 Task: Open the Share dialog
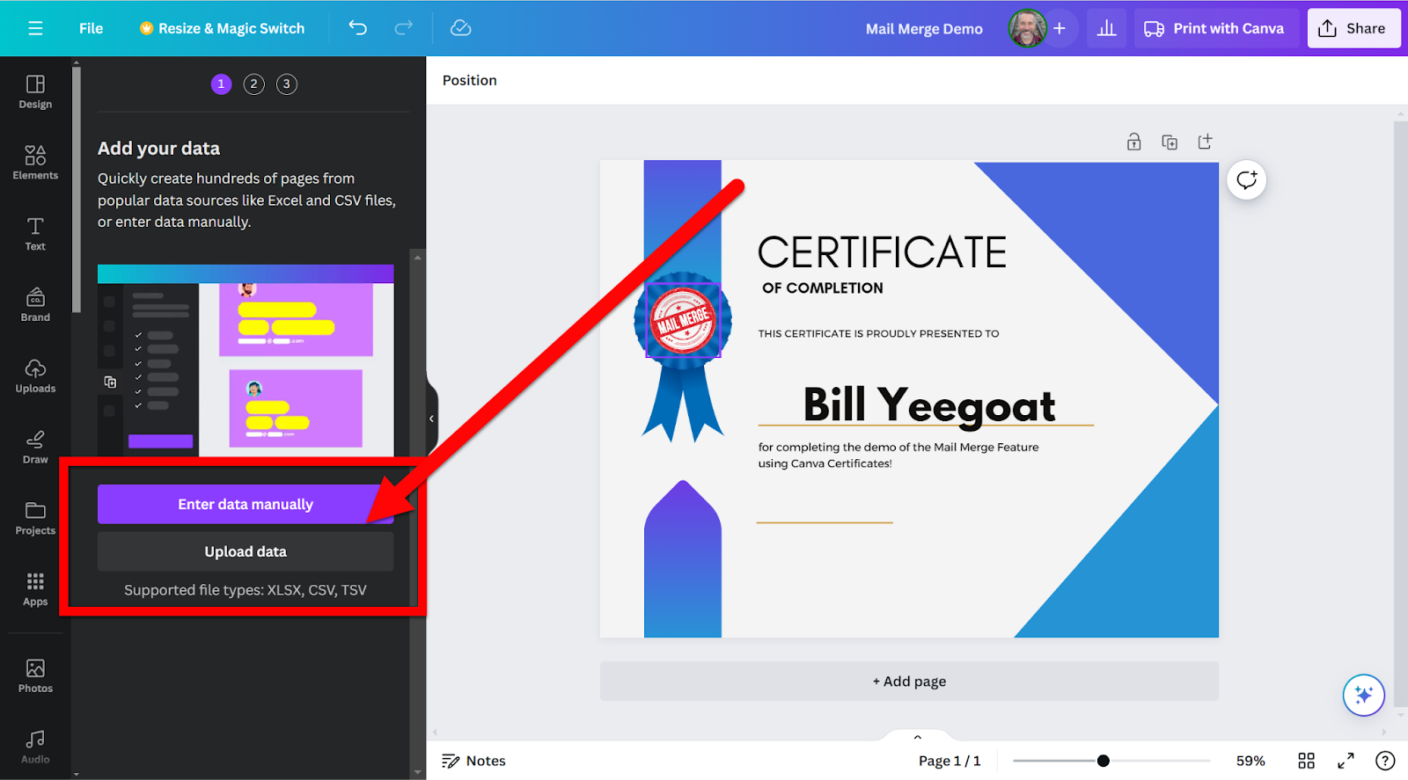(1353, 28)
